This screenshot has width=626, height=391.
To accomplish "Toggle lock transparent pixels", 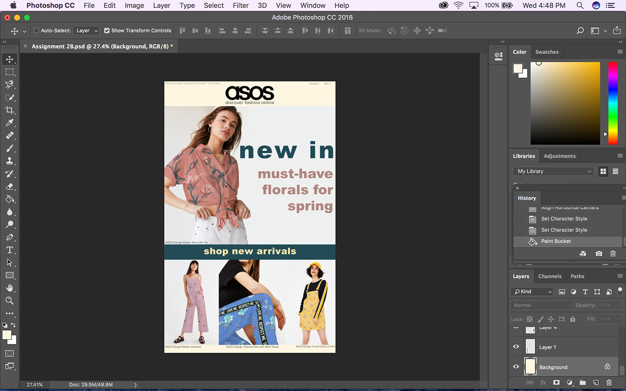I will (529, 319).
